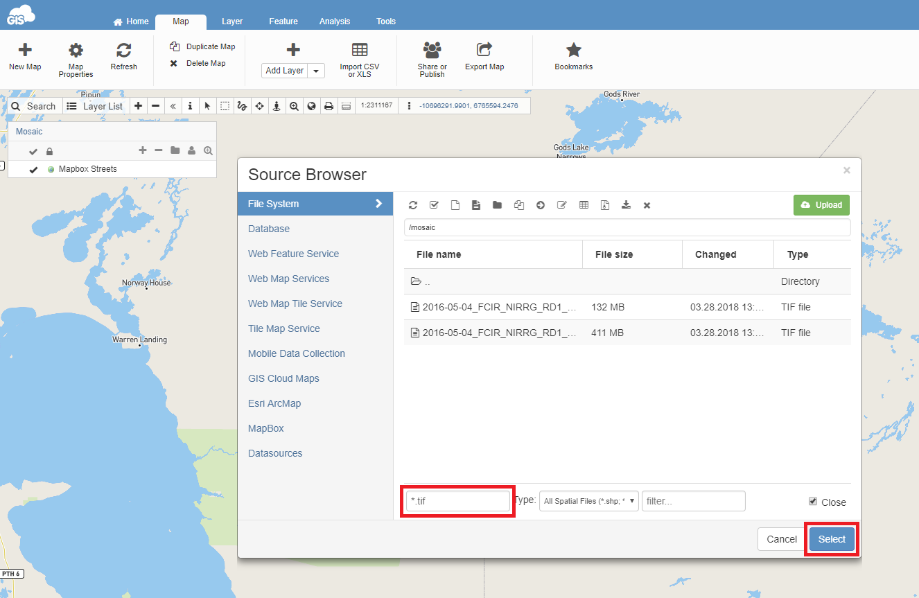Click the Export Map icon
Viewport: 919px width, 598px height.
(x=484, y=49)
